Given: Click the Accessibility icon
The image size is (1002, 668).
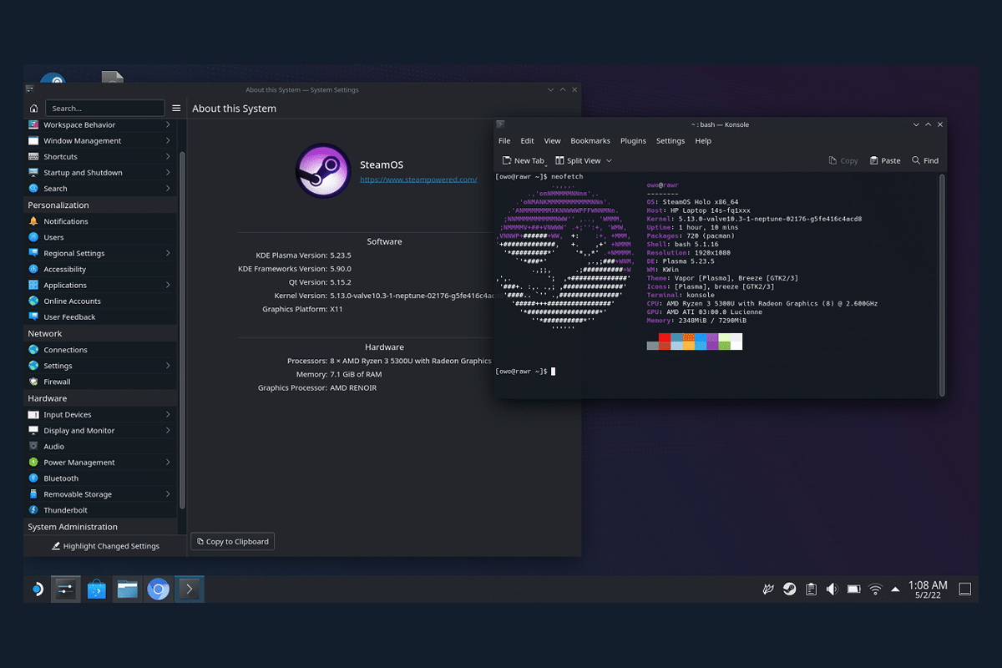Looking at the screenshot, I should point(33,269).
